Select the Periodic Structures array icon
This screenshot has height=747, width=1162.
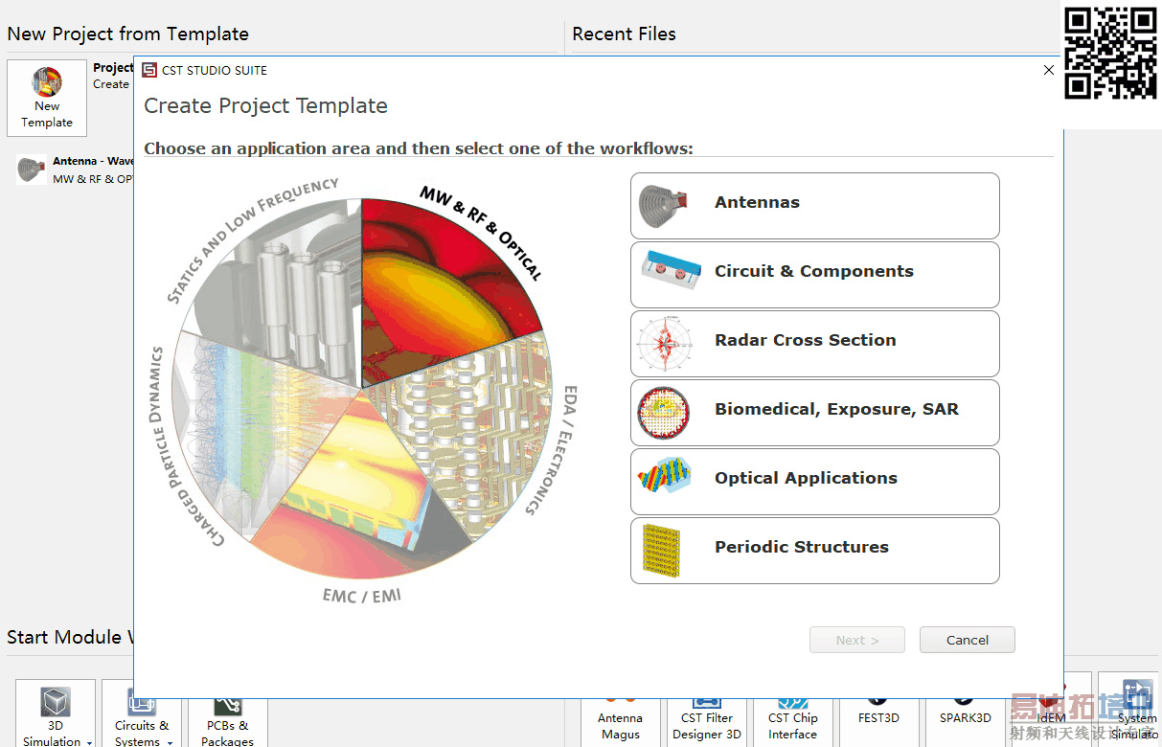coord(662,550)
